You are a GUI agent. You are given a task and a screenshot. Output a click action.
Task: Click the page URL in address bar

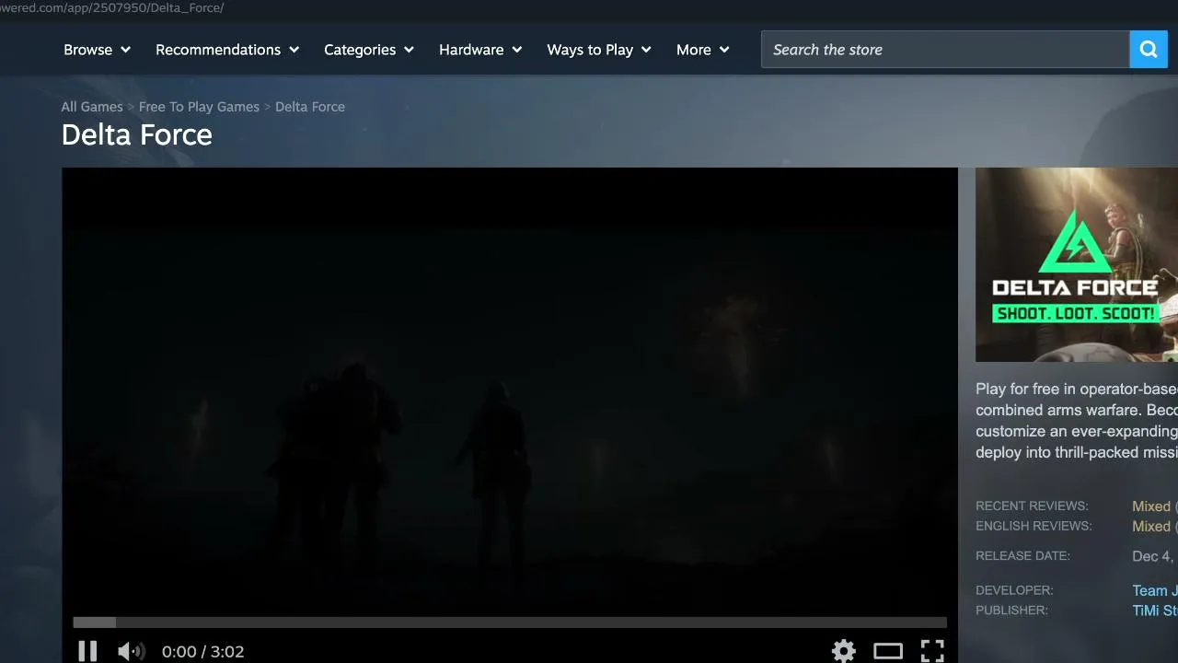pyautogui.click(x=112, y=7)
